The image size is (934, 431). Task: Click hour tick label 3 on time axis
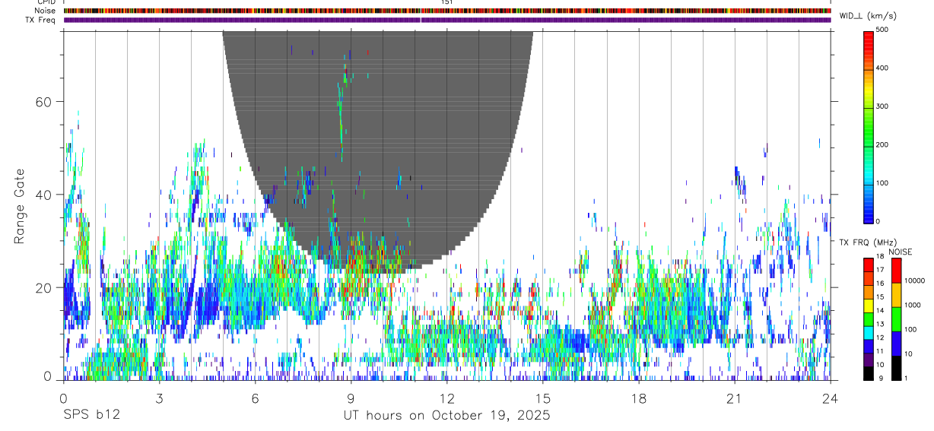(159, 398)
